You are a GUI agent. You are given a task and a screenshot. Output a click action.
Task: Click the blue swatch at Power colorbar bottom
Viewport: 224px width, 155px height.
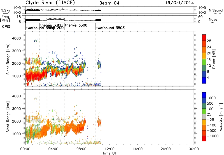coord(204,80)
